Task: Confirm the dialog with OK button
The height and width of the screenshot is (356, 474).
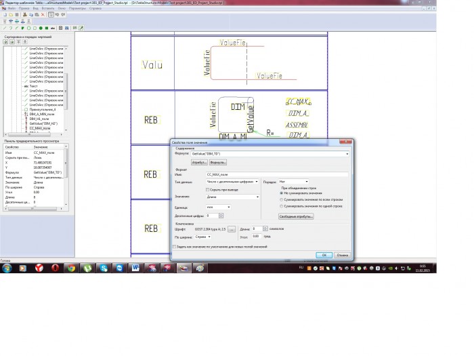Action: point(324,255)
